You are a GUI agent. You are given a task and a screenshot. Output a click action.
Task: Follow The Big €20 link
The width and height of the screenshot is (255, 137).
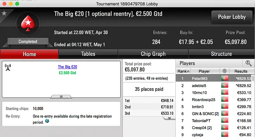coord(68,67)
